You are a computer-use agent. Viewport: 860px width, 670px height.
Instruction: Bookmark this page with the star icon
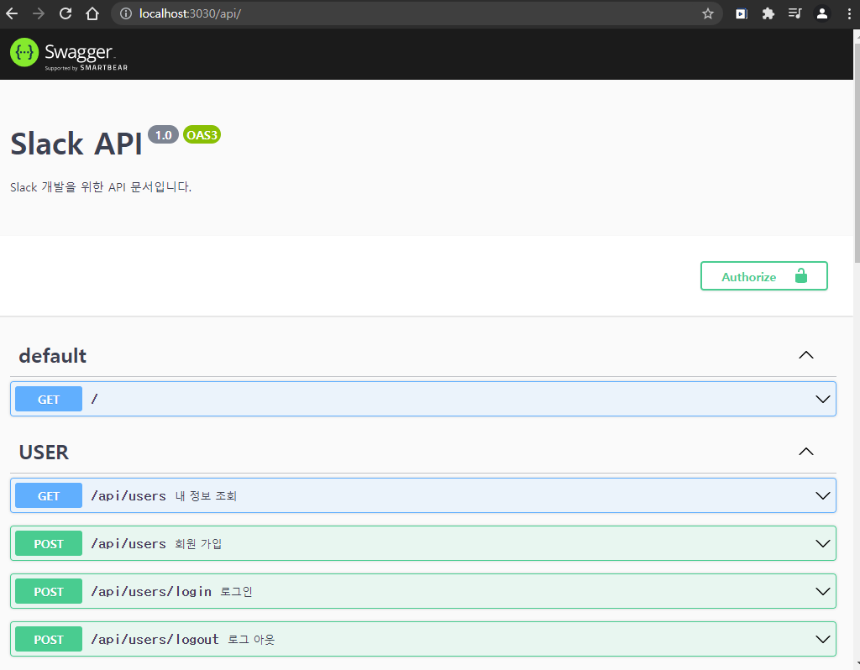707,13
